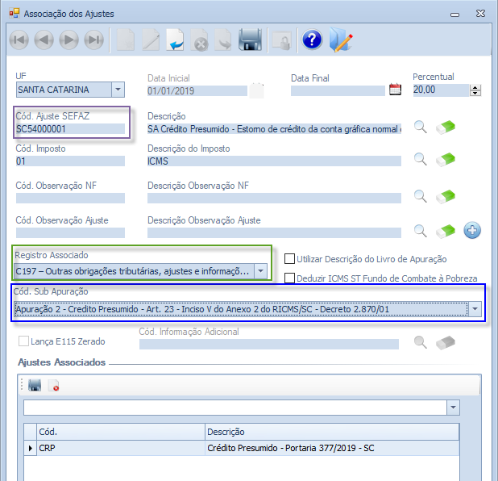This screenshot has height=481, width=498.
Task: Increase the Percentual value with up arrow
Action: click(x=476, y=87)
